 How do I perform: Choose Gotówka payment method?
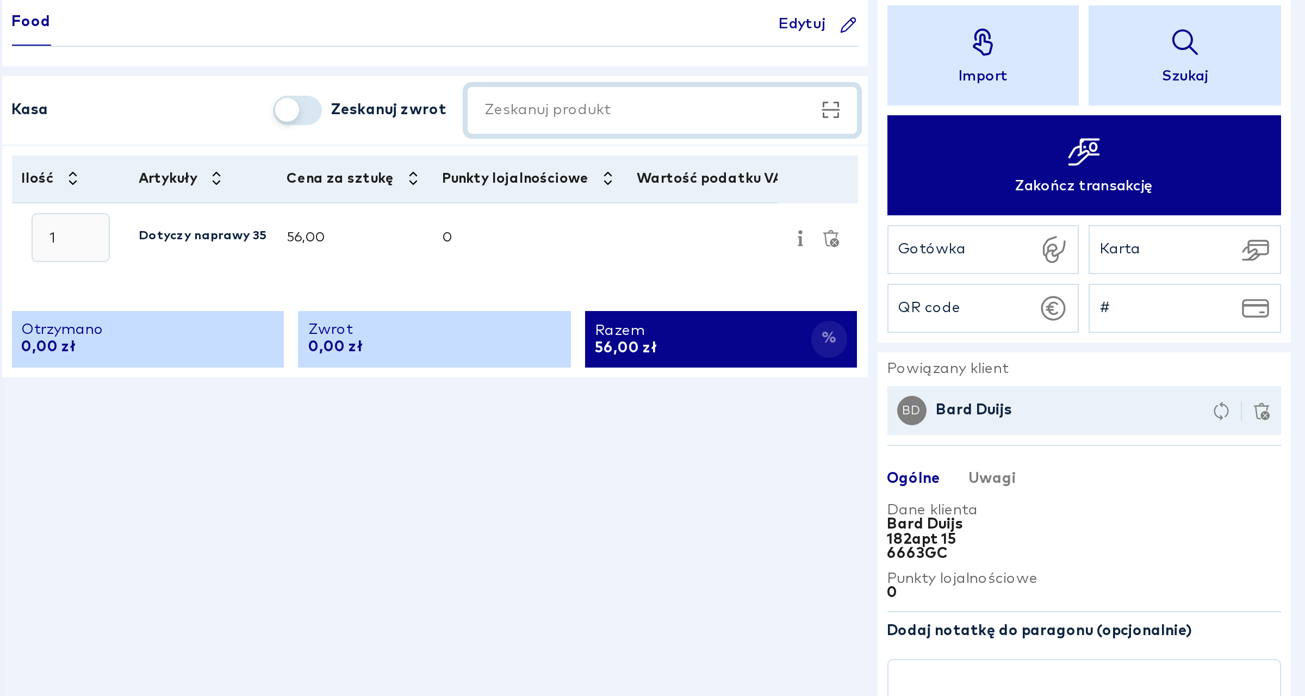[x=983, y=250]
